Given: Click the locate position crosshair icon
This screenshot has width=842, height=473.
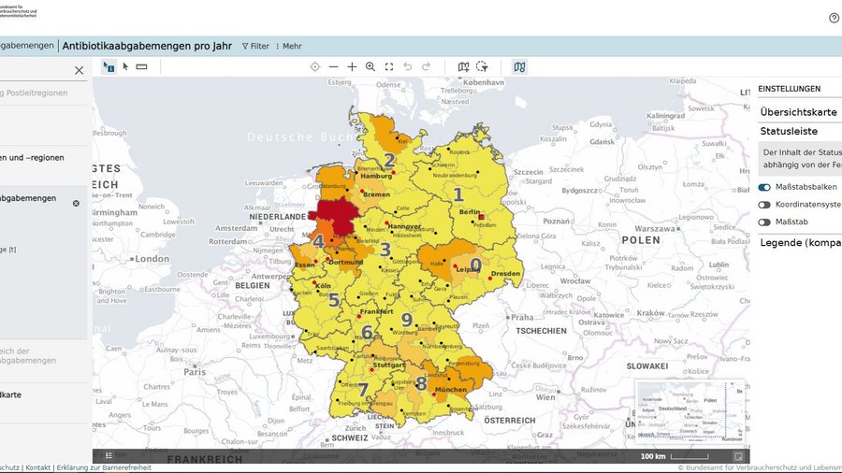Looking at the screenshot, I should [x=314, y=67].
